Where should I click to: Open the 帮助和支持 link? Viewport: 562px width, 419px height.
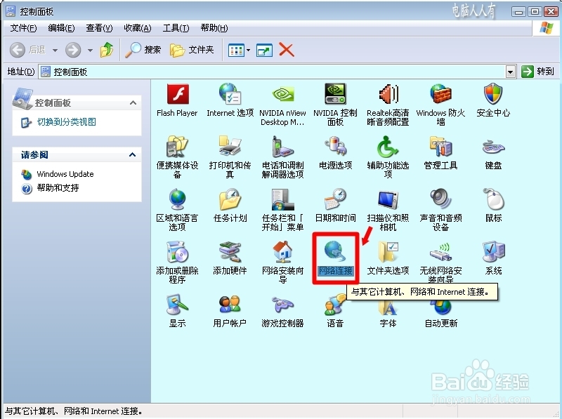coord(58,188)
